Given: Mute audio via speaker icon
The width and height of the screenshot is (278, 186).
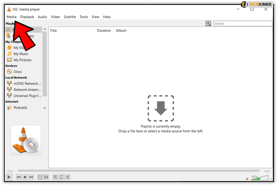Looking at the screenshot, I should pos(247,179).
